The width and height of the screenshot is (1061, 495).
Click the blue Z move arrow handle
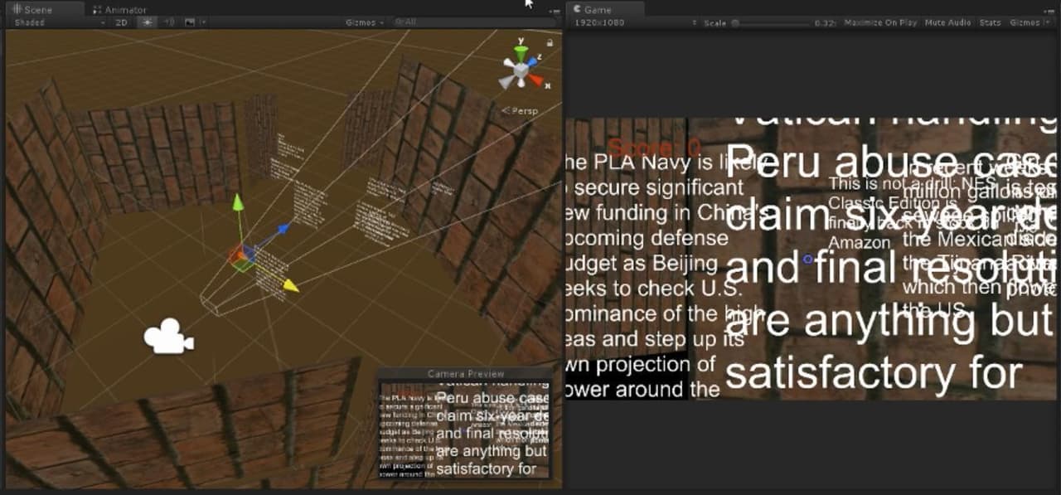284,226
